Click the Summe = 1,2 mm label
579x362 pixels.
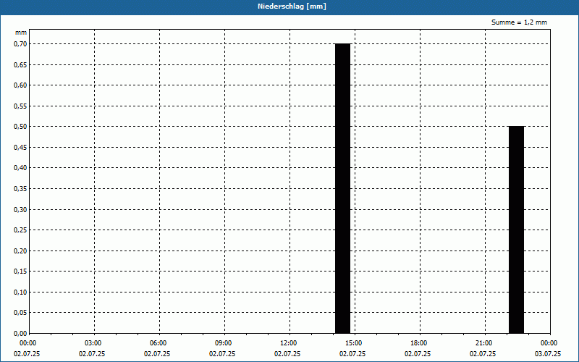pyautogui.click(x=519, y=22)
